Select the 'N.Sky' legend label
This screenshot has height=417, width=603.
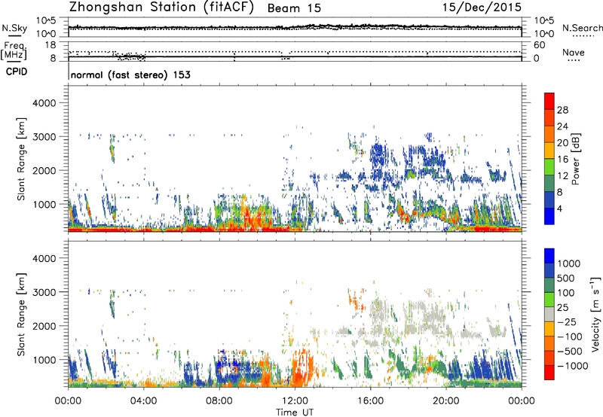point(14,28)
